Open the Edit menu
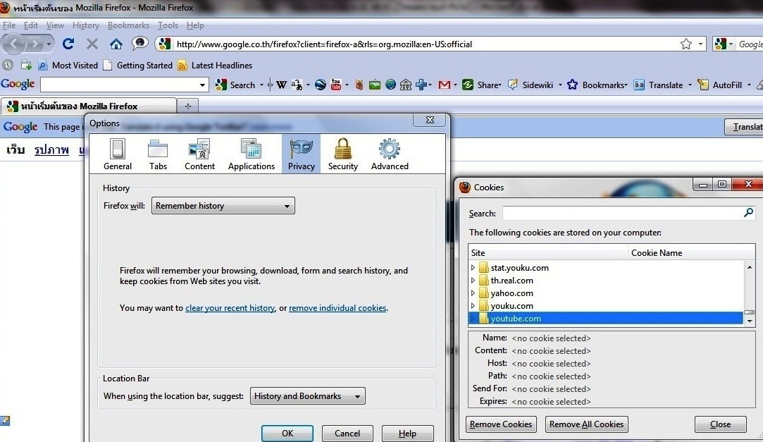This screenshot has width=763, height=442. click(31, 25)
